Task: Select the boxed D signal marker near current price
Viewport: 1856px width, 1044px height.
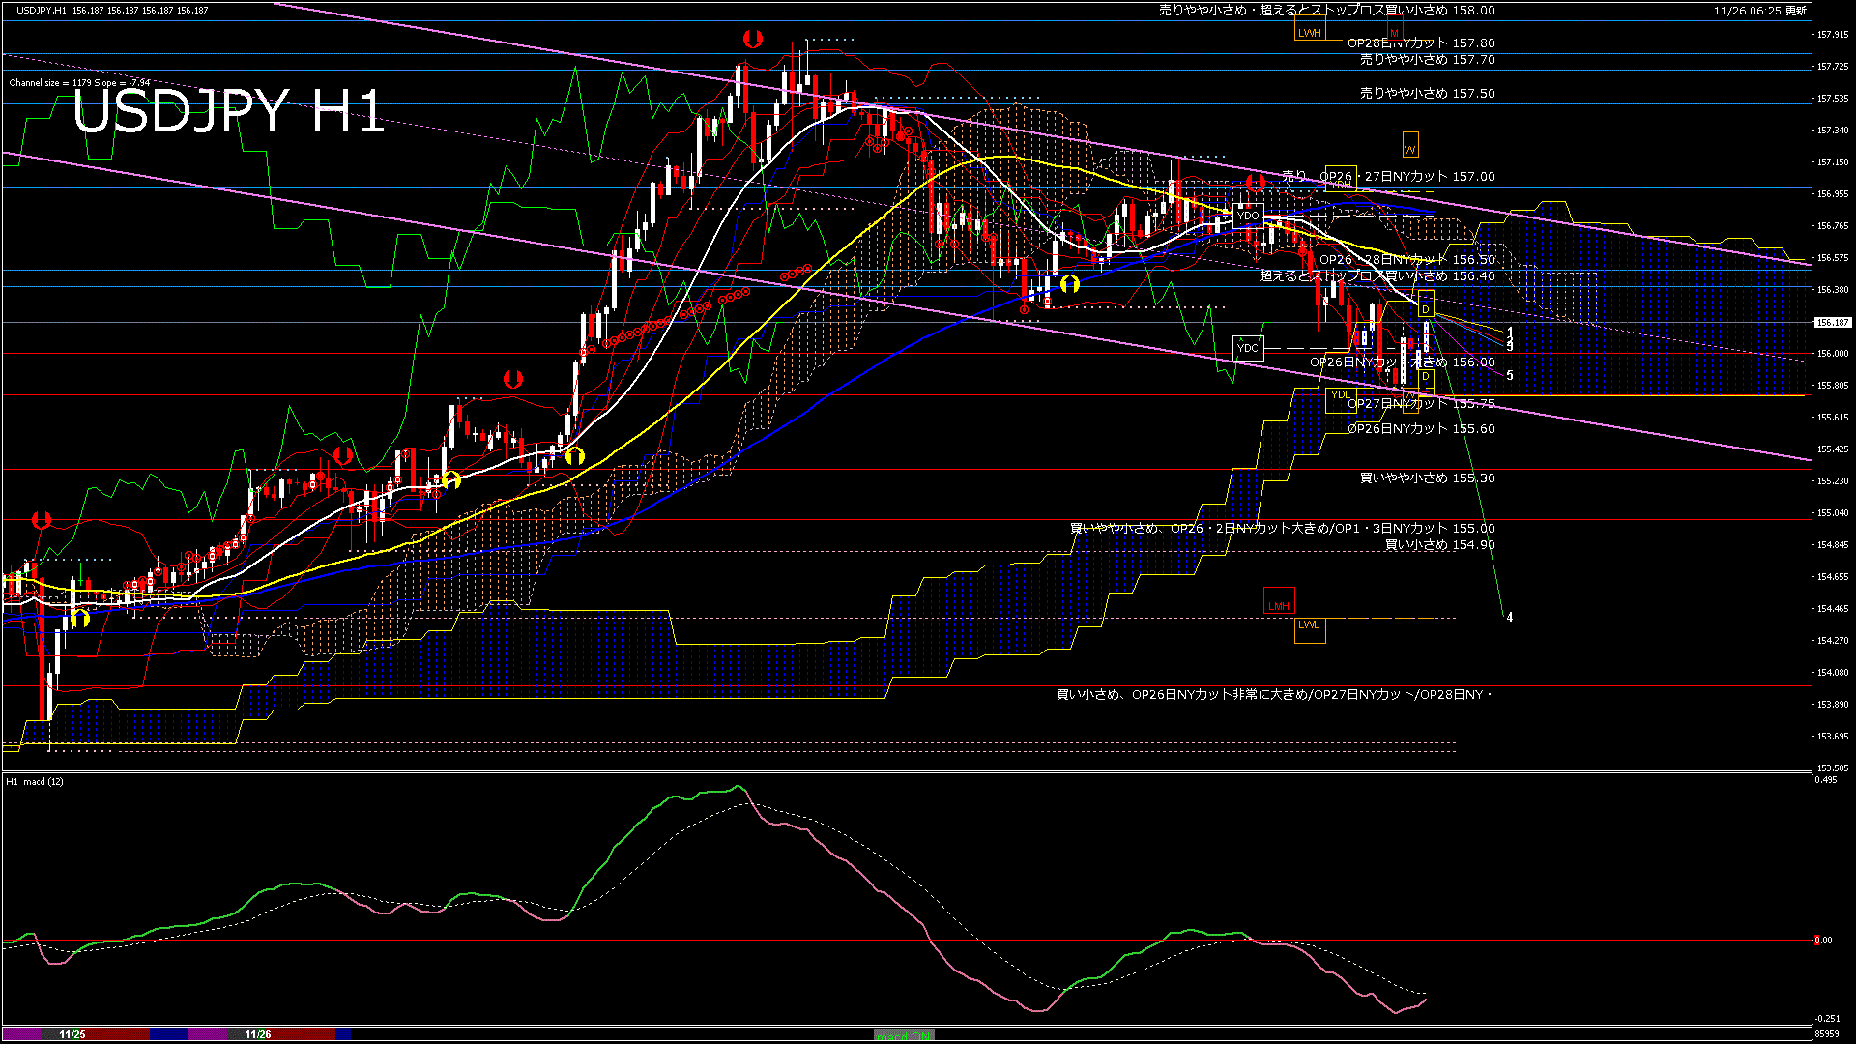Action: pos(1426,308)
